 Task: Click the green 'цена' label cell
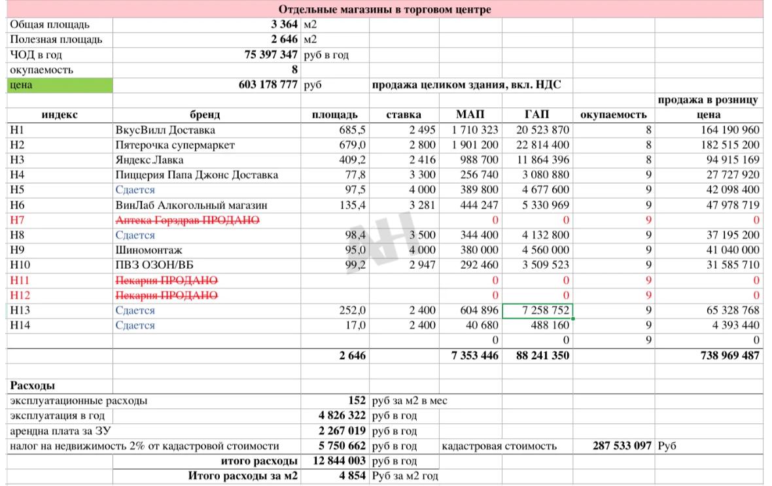tap(60, 85)
